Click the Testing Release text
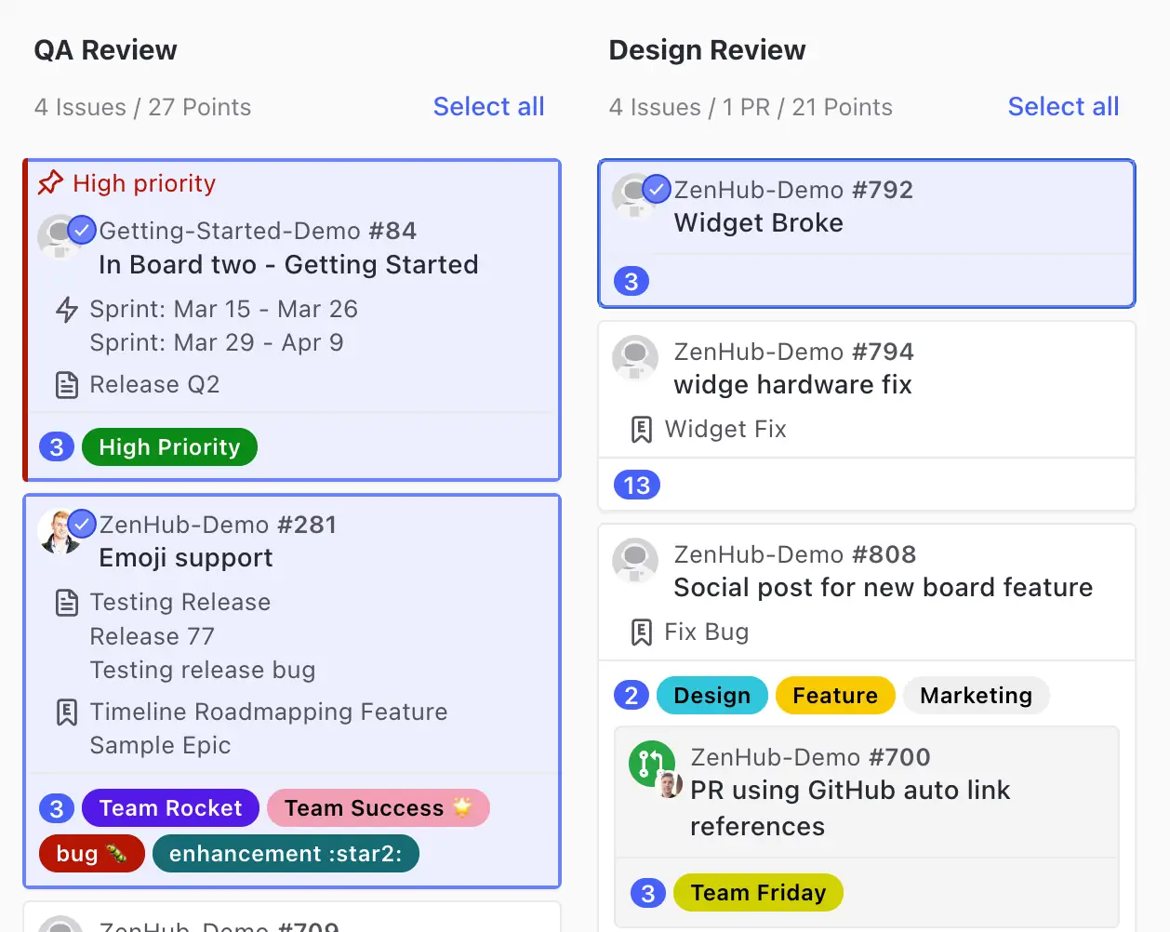 [180, 603]
